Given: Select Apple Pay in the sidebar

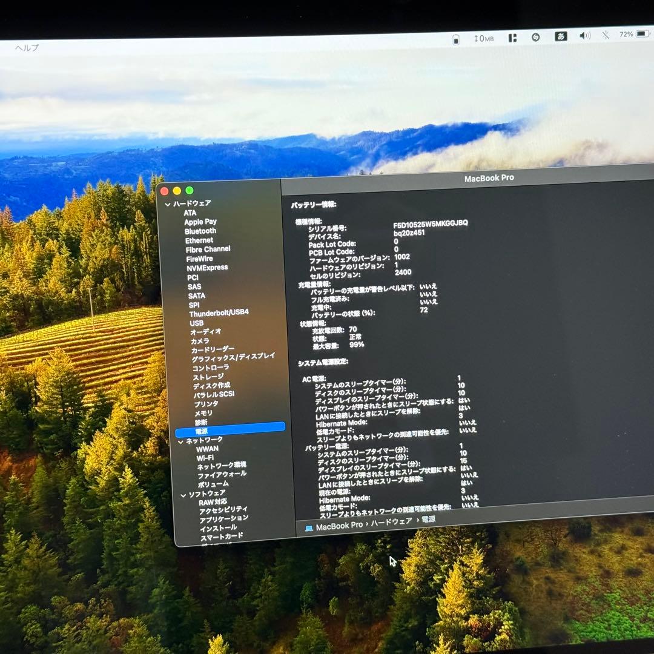Looking at the screenshot, I should point(200,222).
